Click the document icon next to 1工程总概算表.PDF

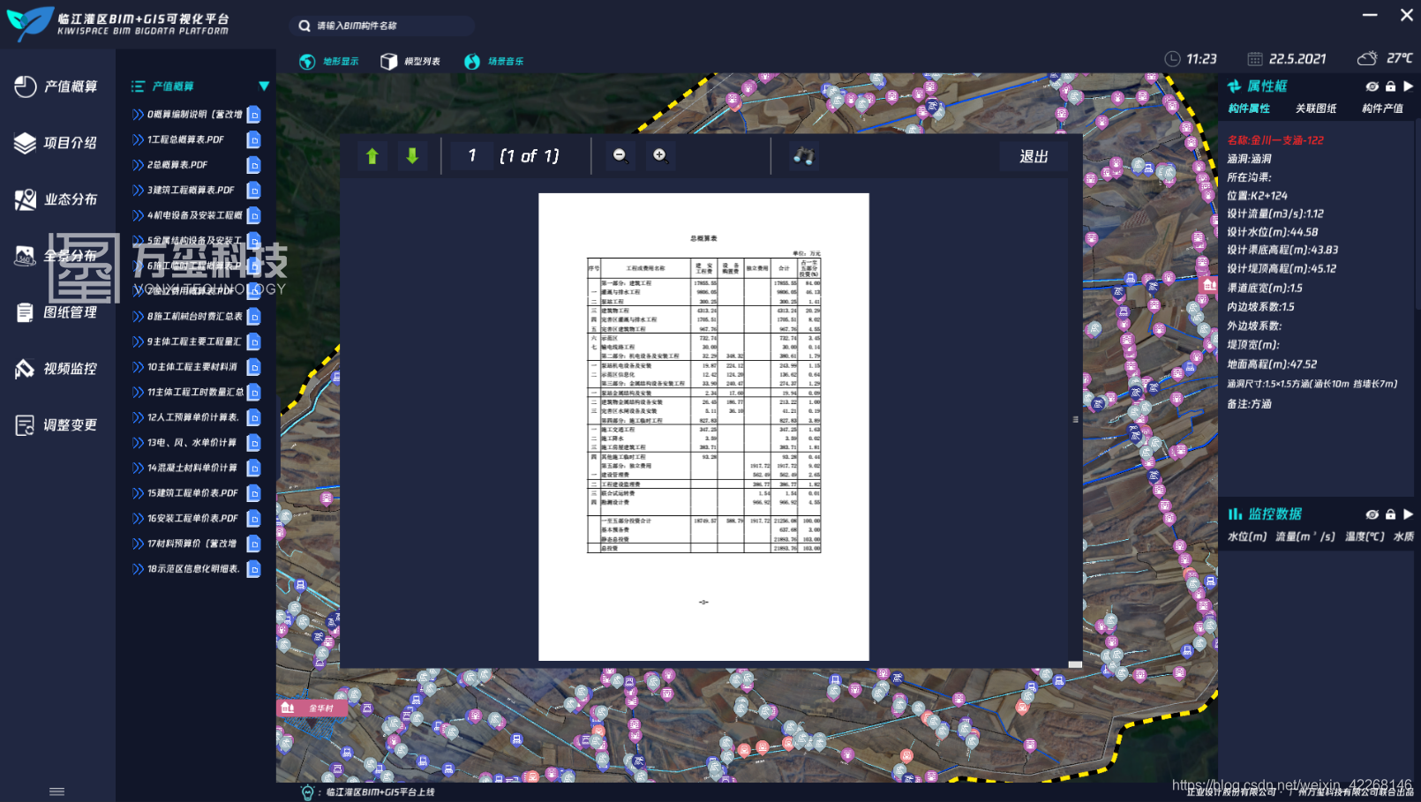(254, 139)
